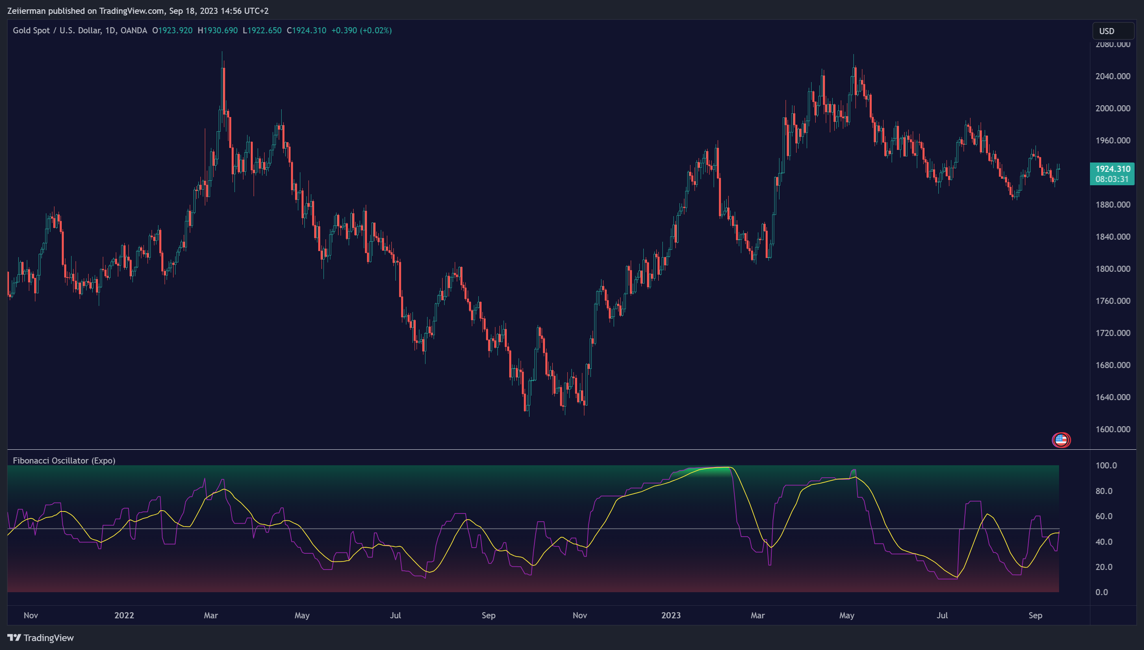Screen dimensions: 1144x650
Task: Click the oscillator 40.0 scale label
Action: [x=1104, y=542]
